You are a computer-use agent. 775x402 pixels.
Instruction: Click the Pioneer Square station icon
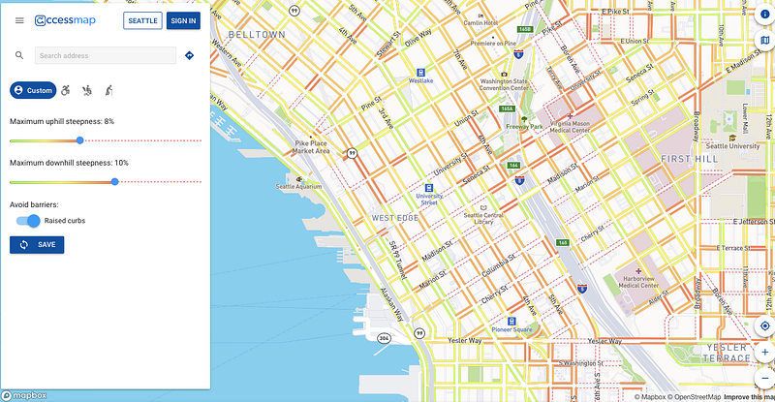point(512,322)
